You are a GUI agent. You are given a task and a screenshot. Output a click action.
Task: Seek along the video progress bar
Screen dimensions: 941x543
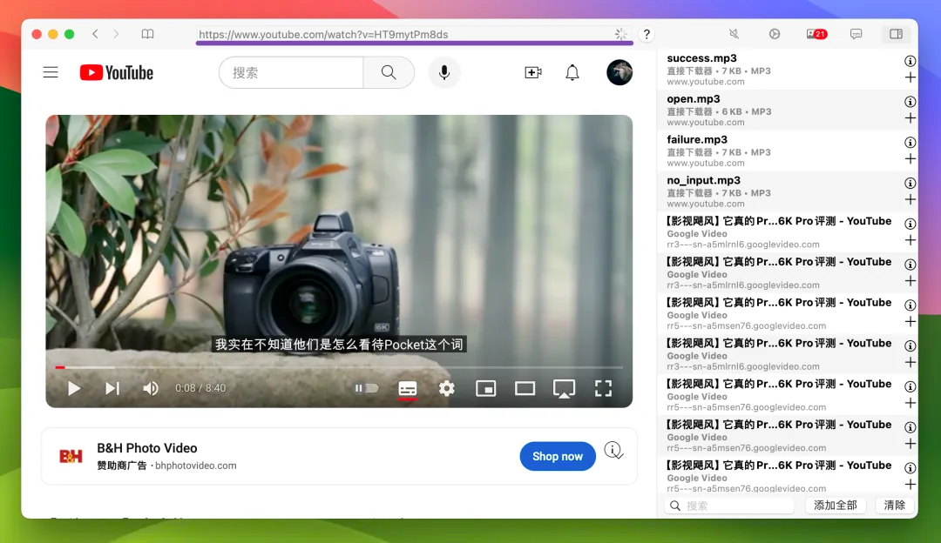tap(339, 367)
